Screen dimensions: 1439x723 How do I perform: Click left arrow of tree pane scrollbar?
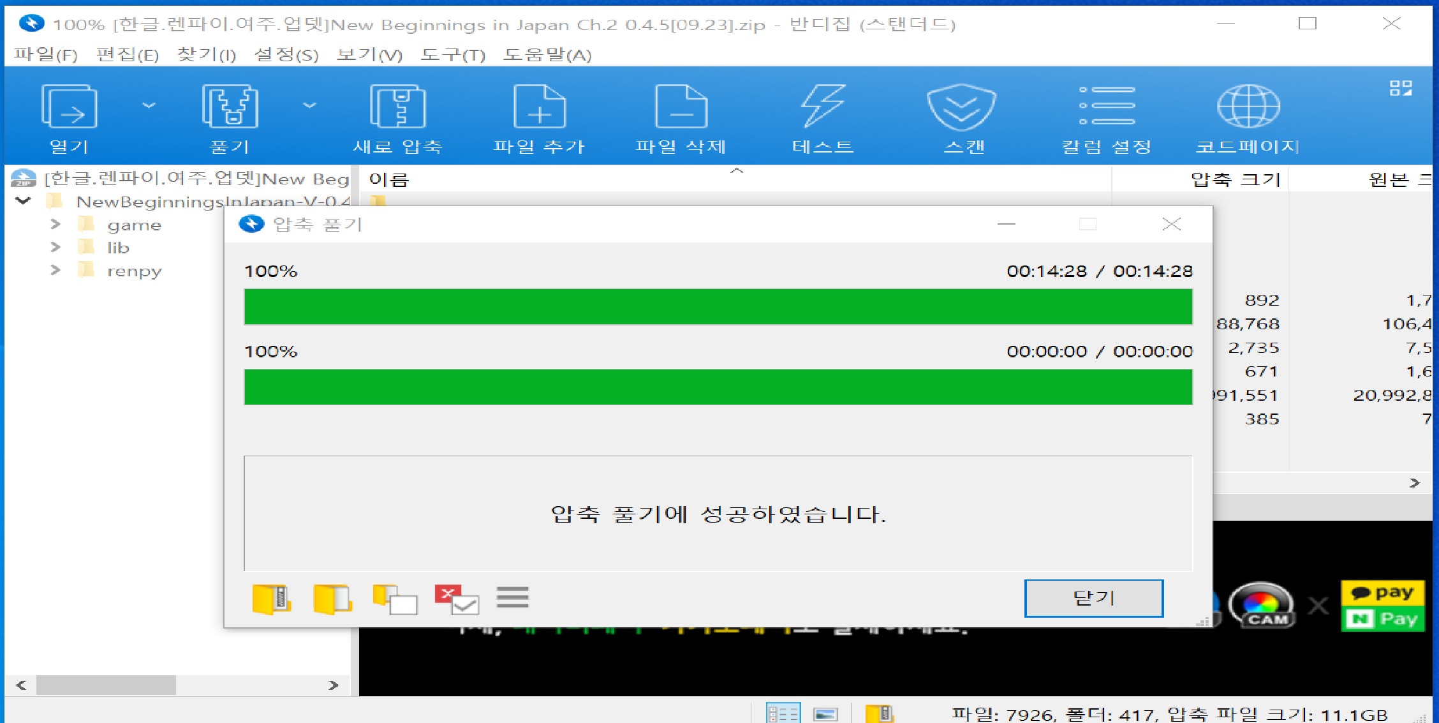[21, 685]
